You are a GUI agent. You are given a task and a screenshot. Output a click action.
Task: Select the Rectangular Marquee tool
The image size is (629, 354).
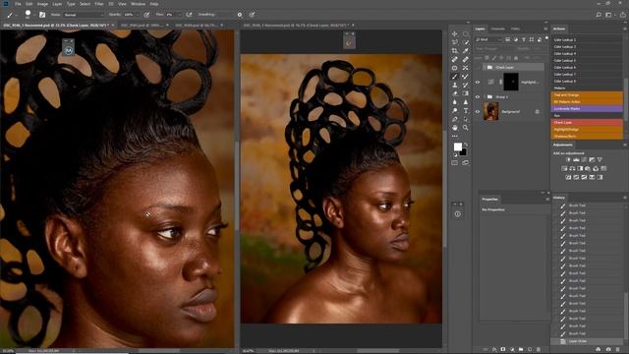pyautogui.click(x=465, y=34)
